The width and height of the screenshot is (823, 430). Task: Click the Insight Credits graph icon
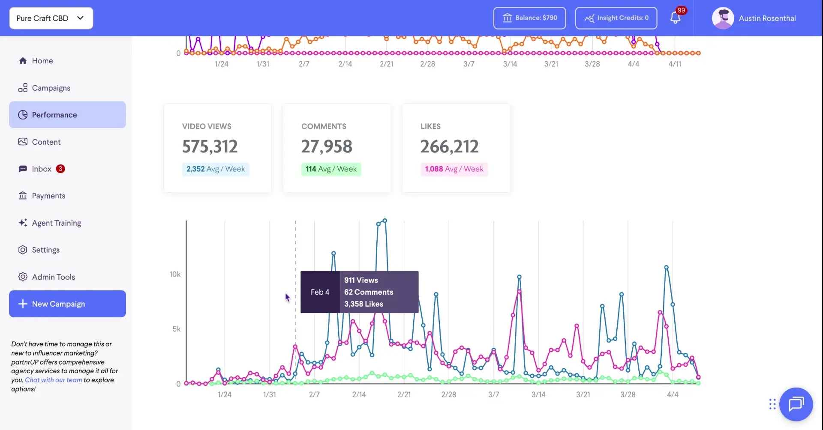coord(590,18)
